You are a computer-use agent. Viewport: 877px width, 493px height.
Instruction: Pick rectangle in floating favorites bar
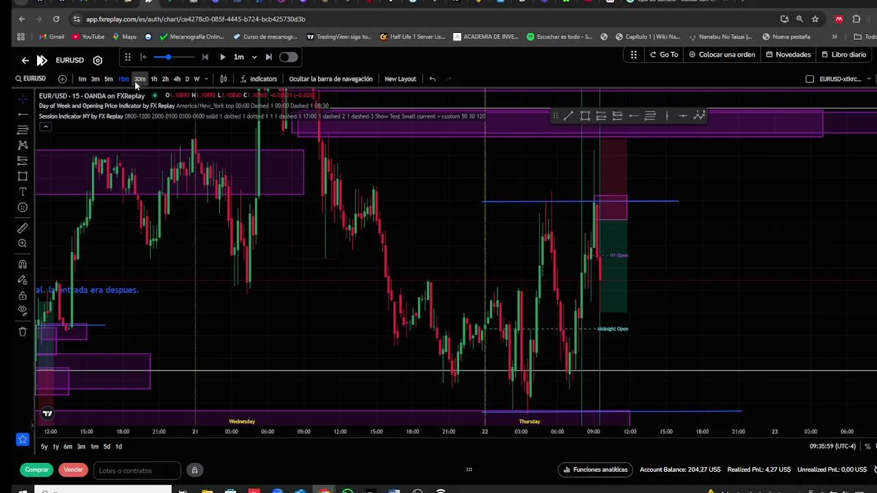click(585, 116)
